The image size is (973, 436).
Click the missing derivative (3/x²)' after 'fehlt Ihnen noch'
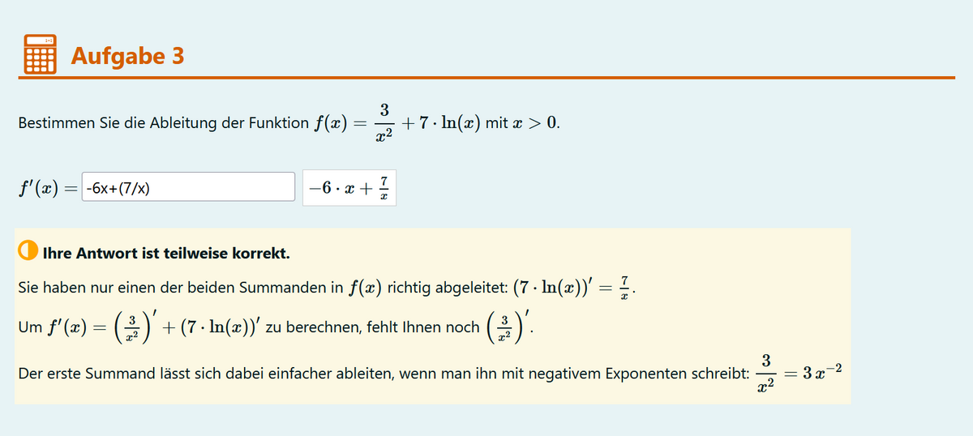pyautogui.click(x=503, y=327)
